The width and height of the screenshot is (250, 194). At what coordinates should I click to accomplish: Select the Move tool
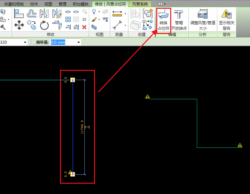[x=19, y=25]
